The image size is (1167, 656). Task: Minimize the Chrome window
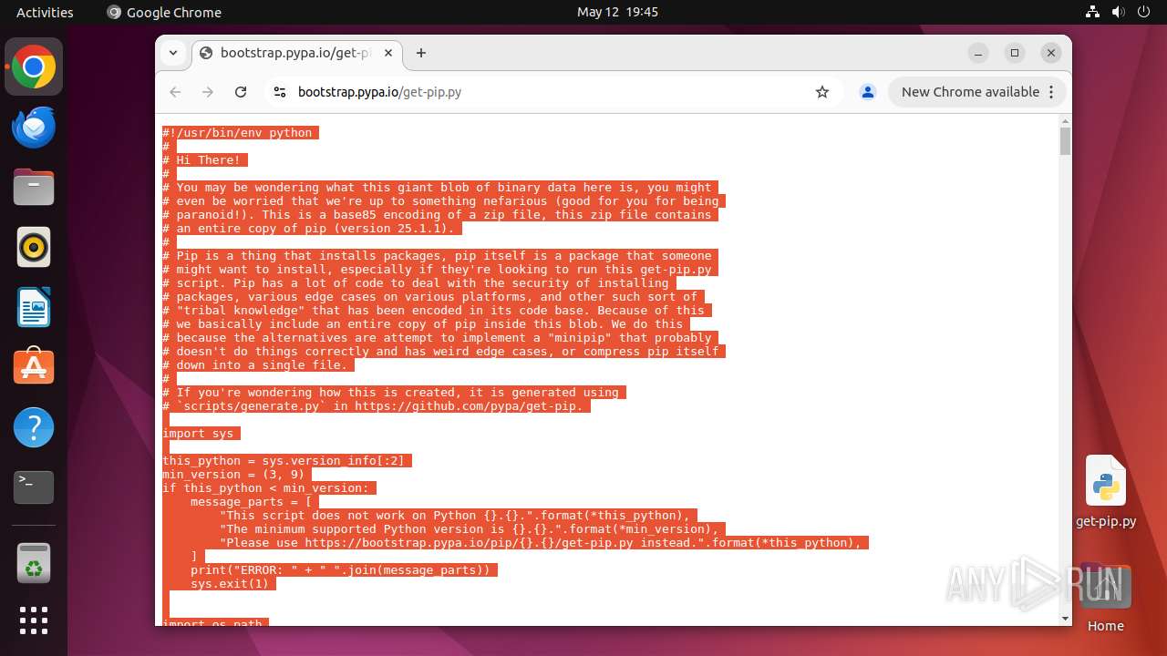[x=978, y=53]
